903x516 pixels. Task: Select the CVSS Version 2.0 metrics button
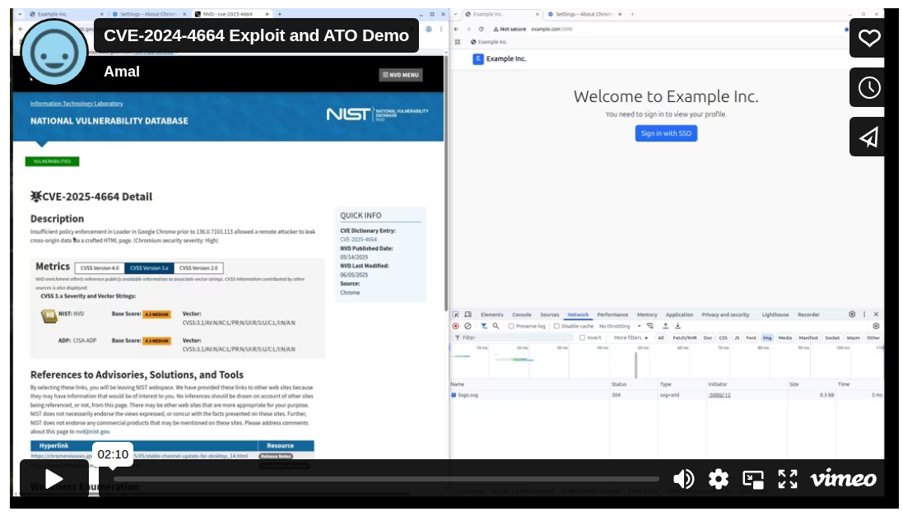pyautogui.click(x=198, y=267)
